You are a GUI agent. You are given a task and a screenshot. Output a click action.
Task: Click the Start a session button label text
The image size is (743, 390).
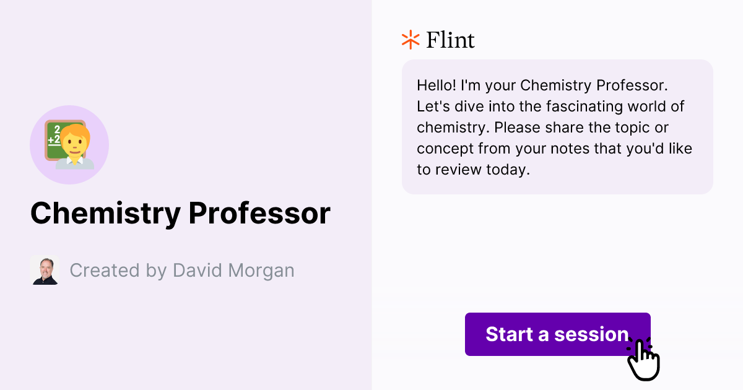(557, 334)
